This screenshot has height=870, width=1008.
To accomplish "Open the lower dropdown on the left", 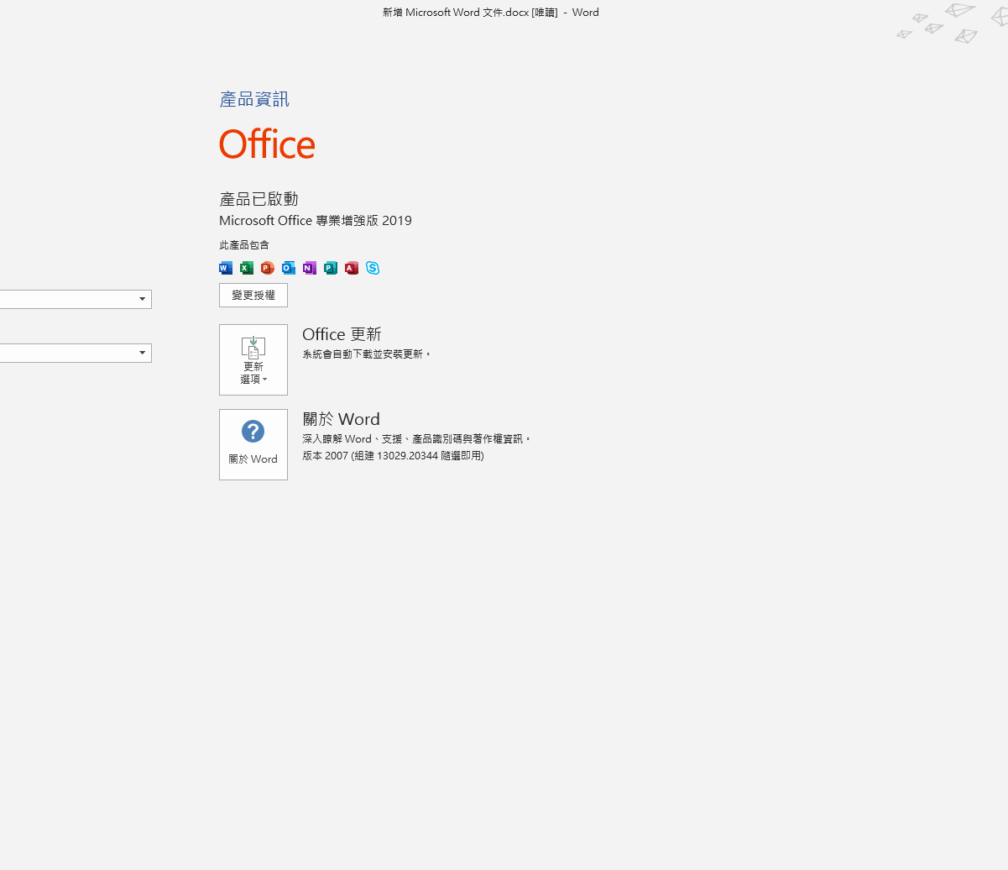I will (76, 353).
